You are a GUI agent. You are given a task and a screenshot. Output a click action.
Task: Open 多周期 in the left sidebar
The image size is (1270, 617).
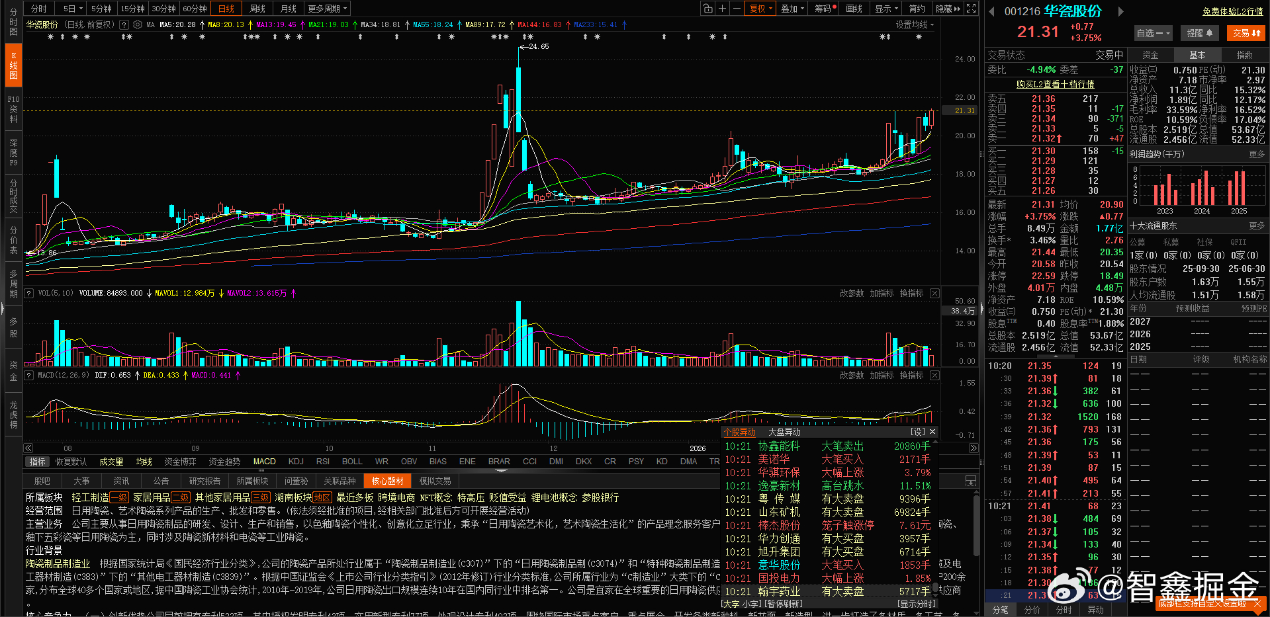click(13, 284)
